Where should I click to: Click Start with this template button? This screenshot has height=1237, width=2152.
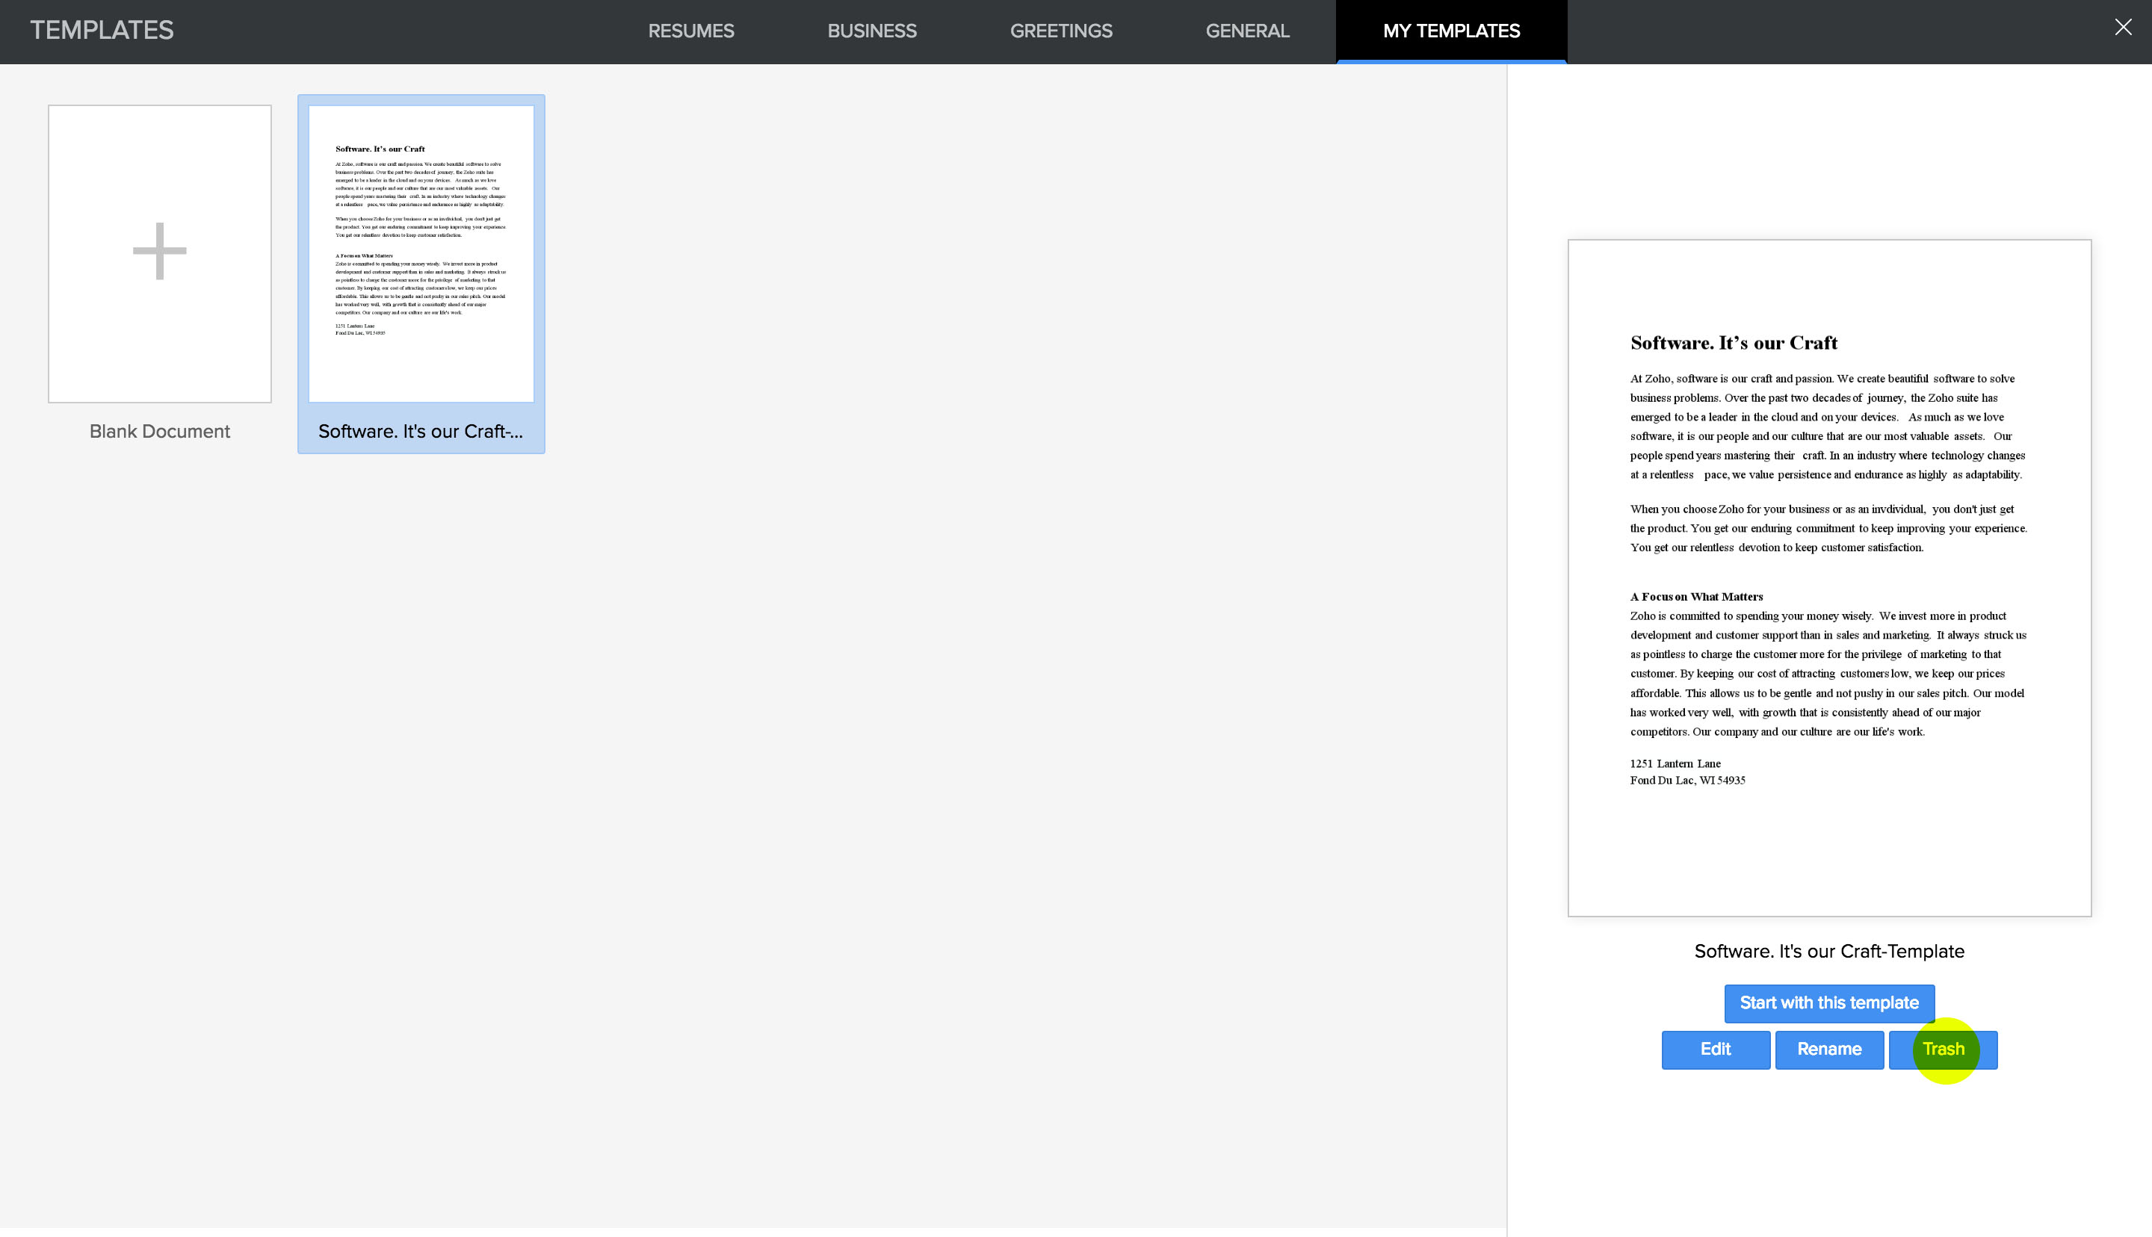coord(1829,1003)
